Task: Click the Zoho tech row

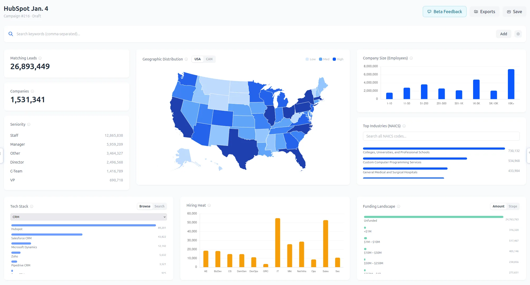Action: [x=89, y=255]
